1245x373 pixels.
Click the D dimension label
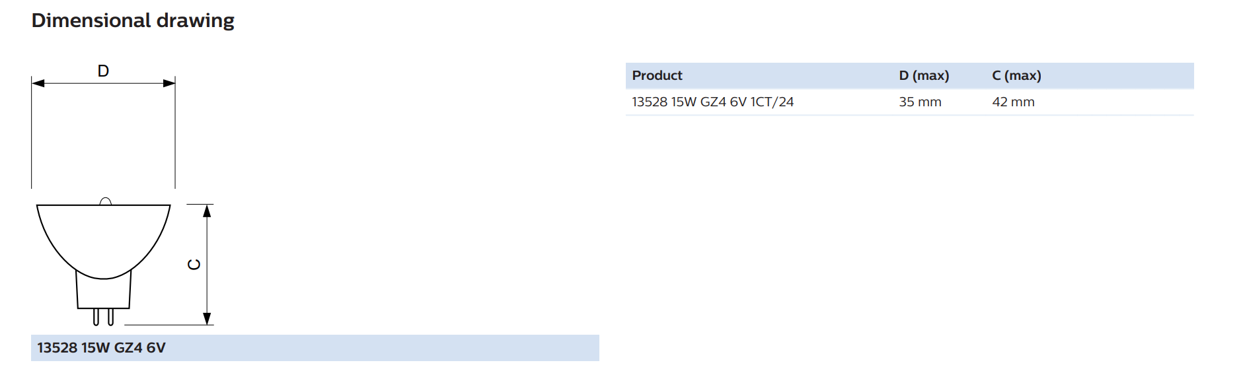tap(103, 71)
